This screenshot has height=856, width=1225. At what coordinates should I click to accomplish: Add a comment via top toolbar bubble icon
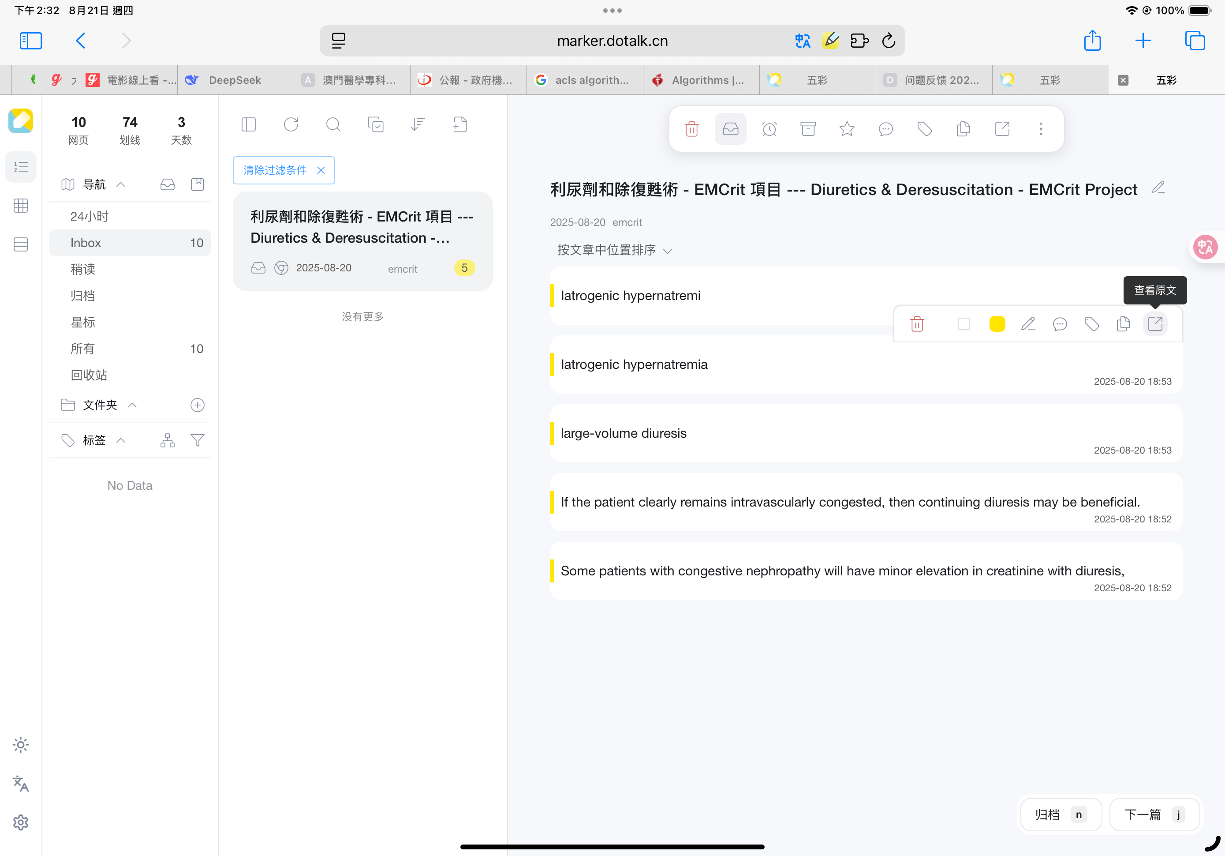885,129
